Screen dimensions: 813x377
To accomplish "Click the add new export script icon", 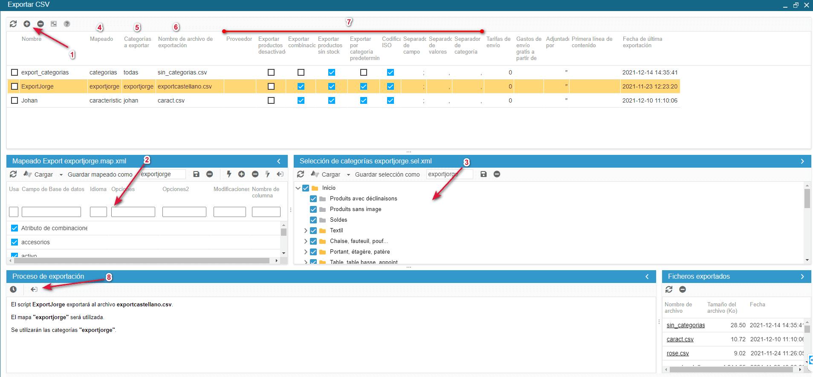I will click(27, 24).
